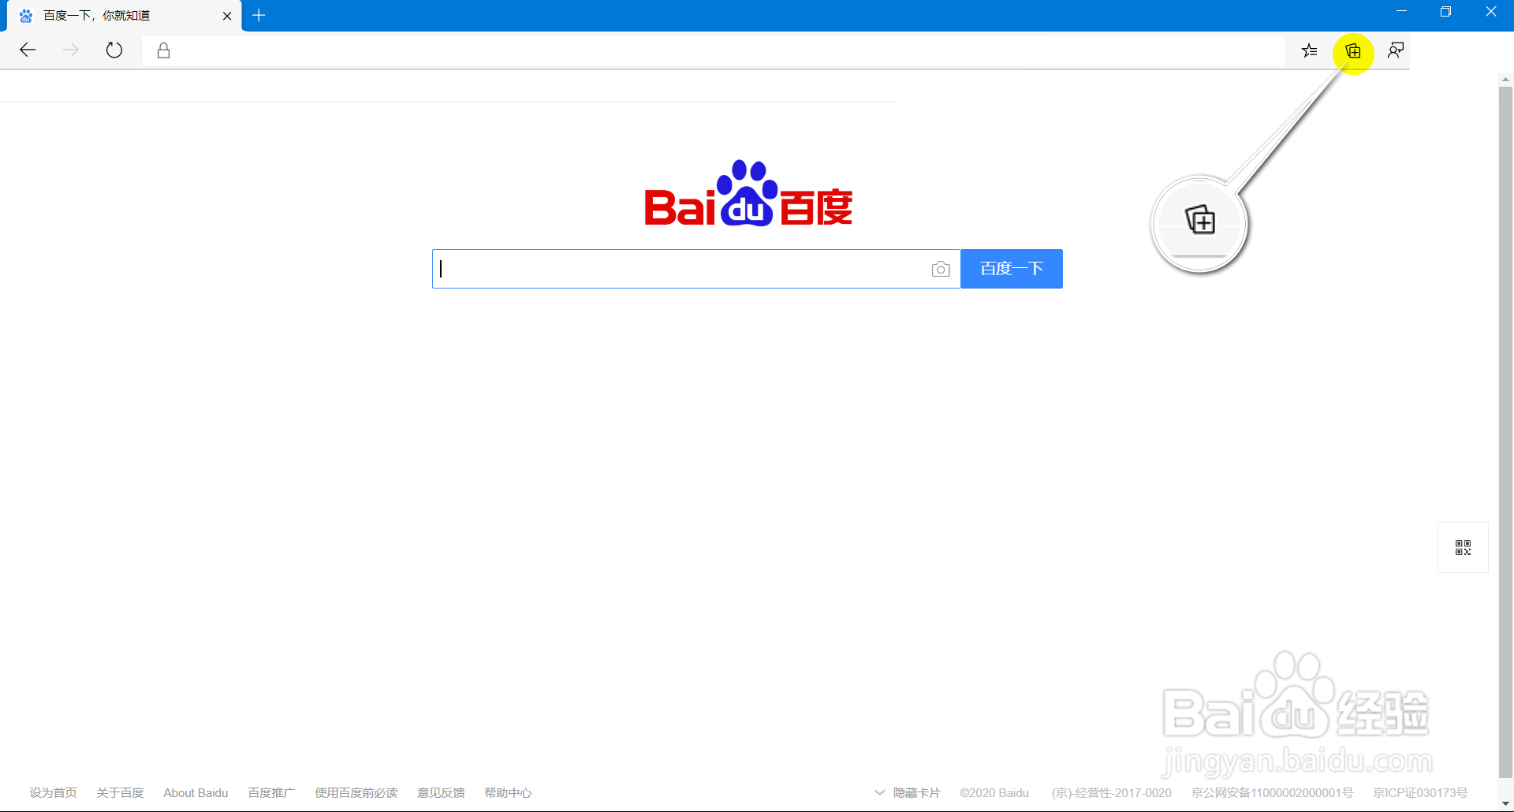
Task: Open the 关于百度 link
Action: click(121, 793)
